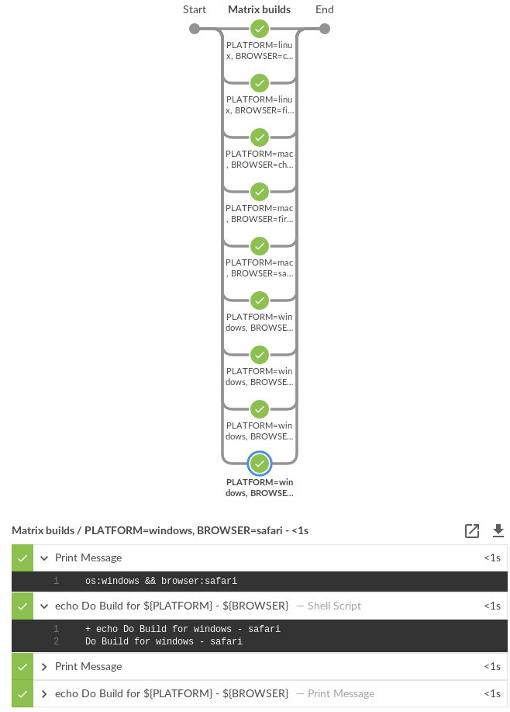Expand the bottom echo Do Build step
Viewport: 510px width, 712px height.
(44, 693)
